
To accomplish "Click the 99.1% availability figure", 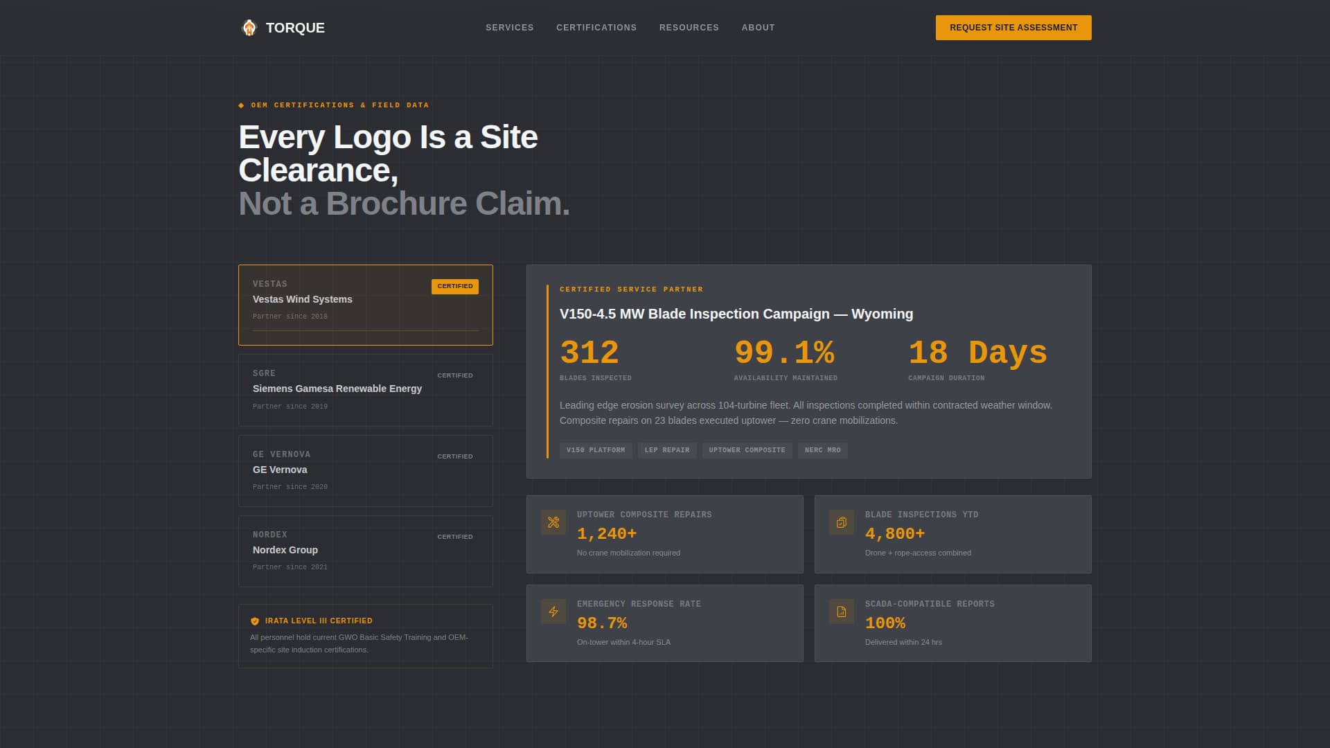I will pyautogui.click(x=784, y=353).
